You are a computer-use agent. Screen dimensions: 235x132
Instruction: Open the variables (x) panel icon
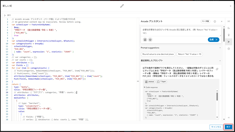[x=229, y=21]
